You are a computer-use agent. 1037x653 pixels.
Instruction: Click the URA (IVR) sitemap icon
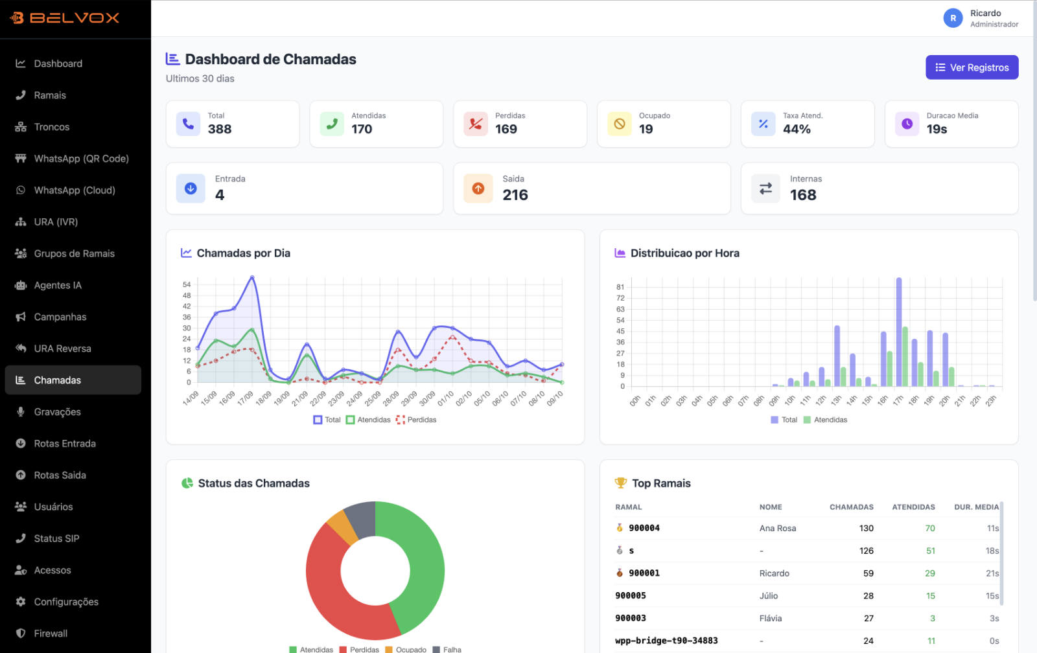(21, 222)
